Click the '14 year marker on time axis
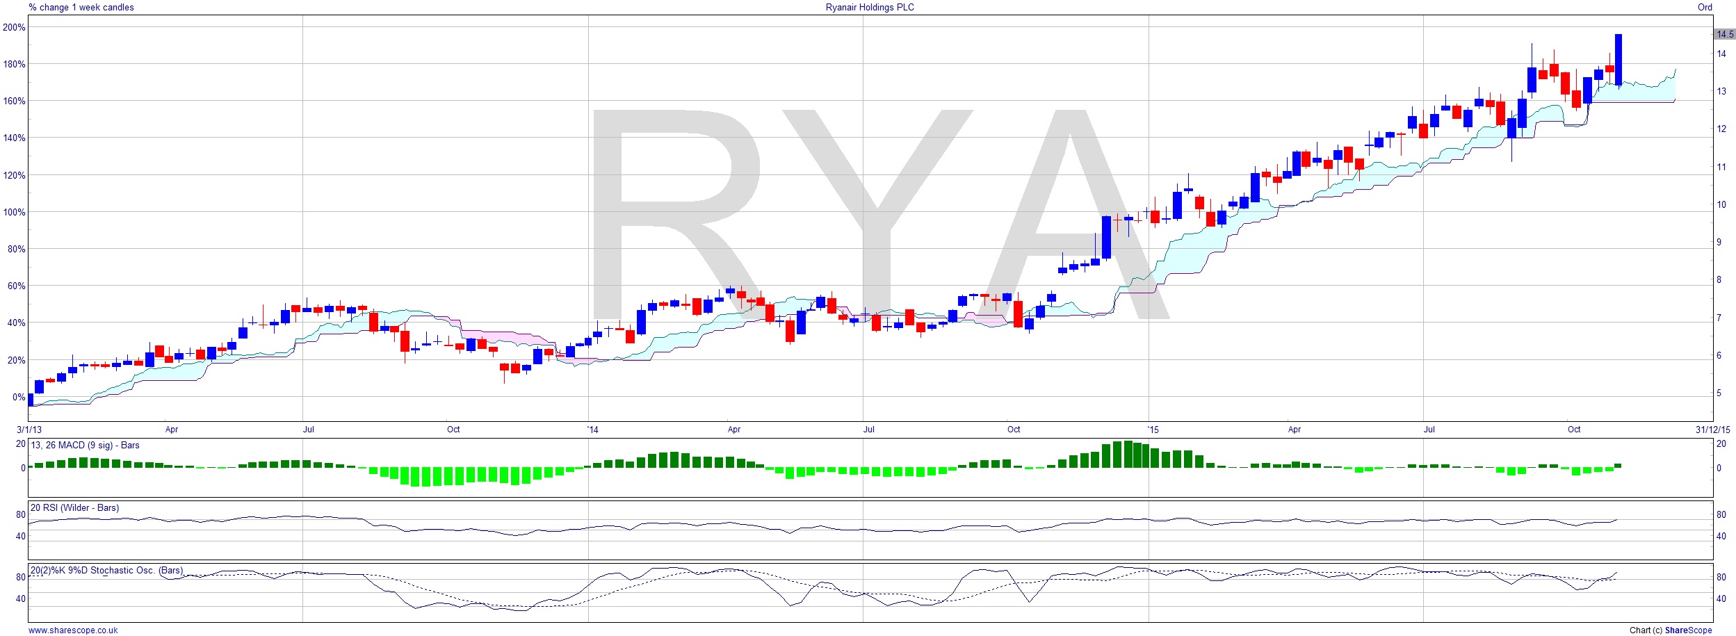The width and height of the screenshot is (1736, 636). pos(592,430)
